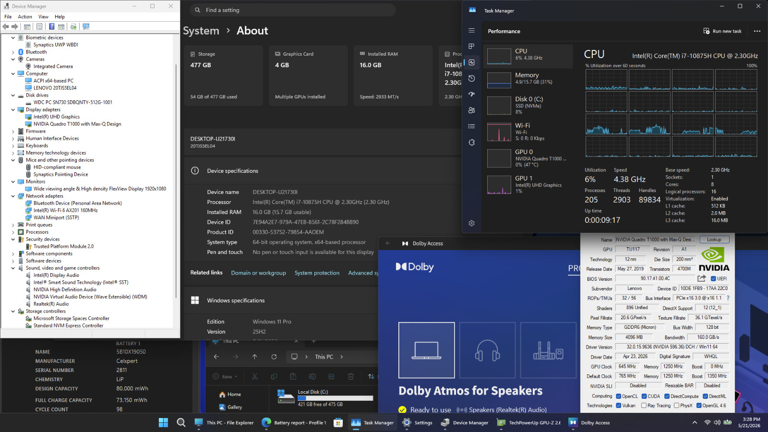Click Find a setting search box
The height and width of the screenshot is (432, 768).
click(293, 10)
